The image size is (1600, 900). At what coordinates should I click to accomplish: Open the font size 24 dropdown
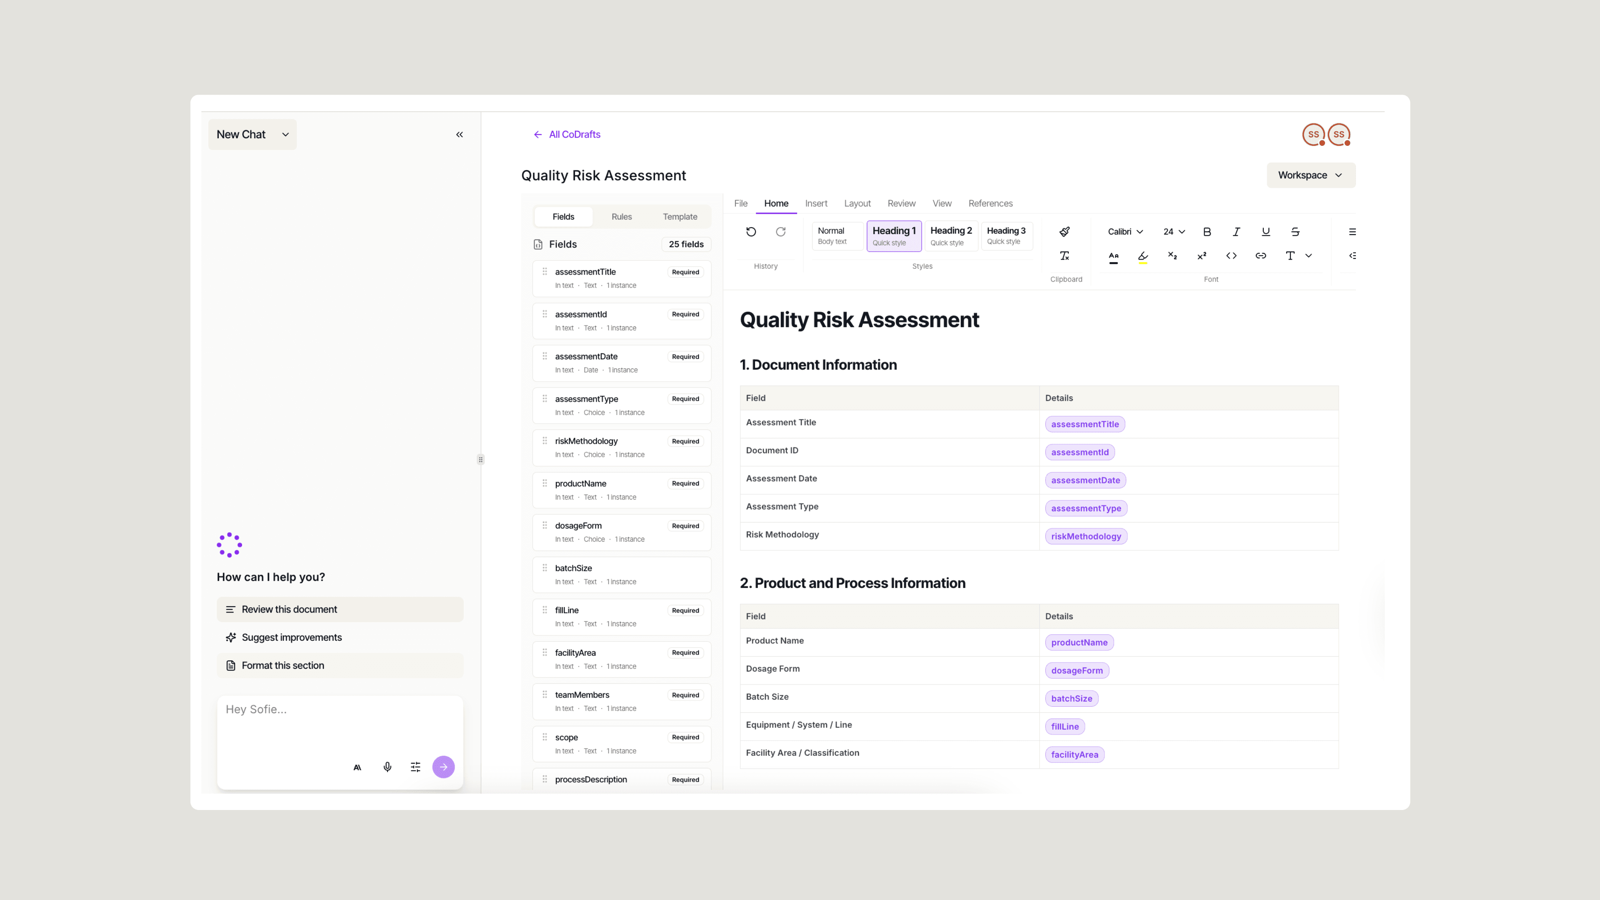coord(1173,231)
